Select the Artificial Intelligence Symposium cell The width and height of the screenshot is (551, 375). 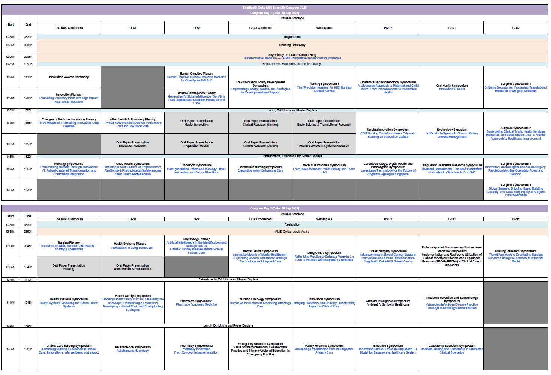click(388, 303)
